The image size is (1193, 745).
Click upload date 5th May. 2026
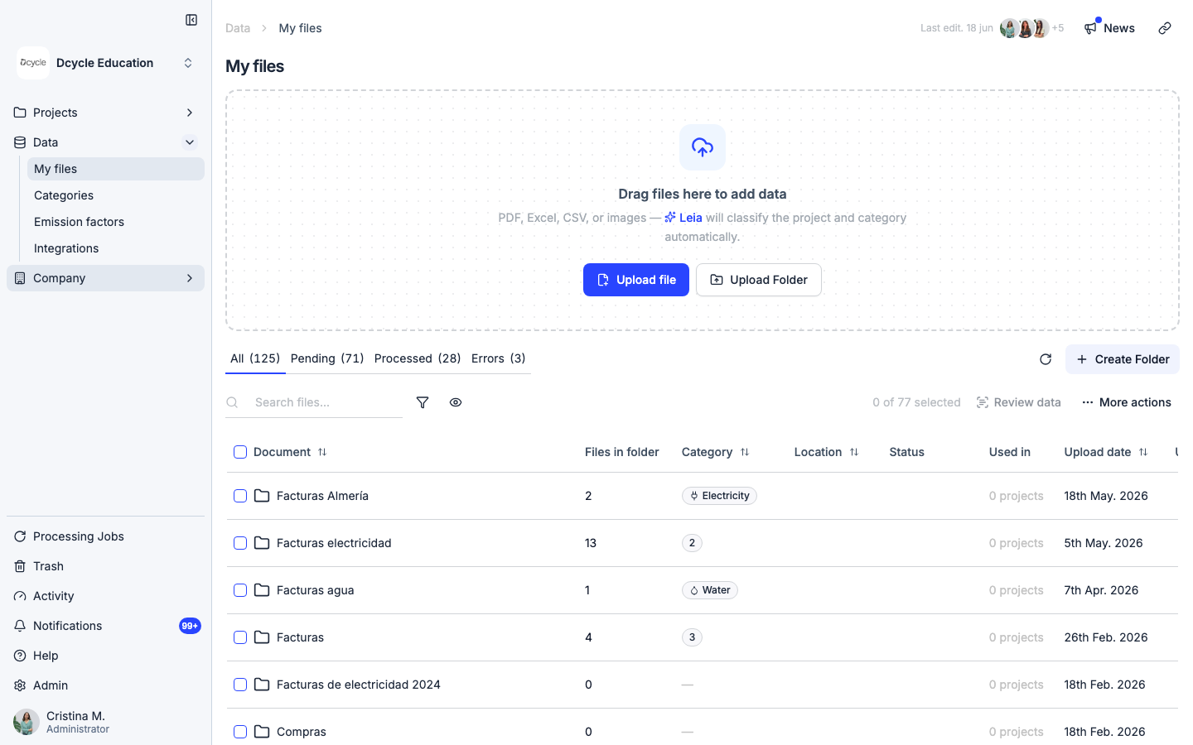(1104, 543)
